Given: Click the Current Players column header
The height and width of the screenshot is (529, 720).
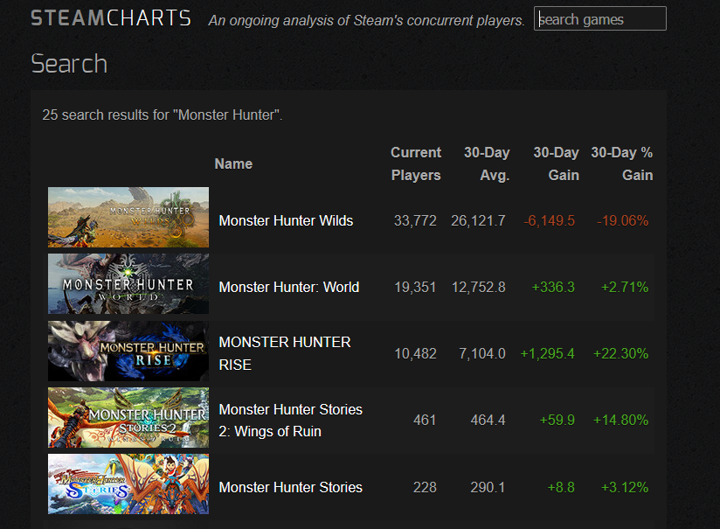Looking at the screenshot, I should 416,164.
